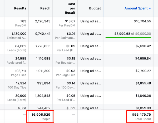
Task: Click the 1,139,000 results value
Action: (x=19, y=34)
